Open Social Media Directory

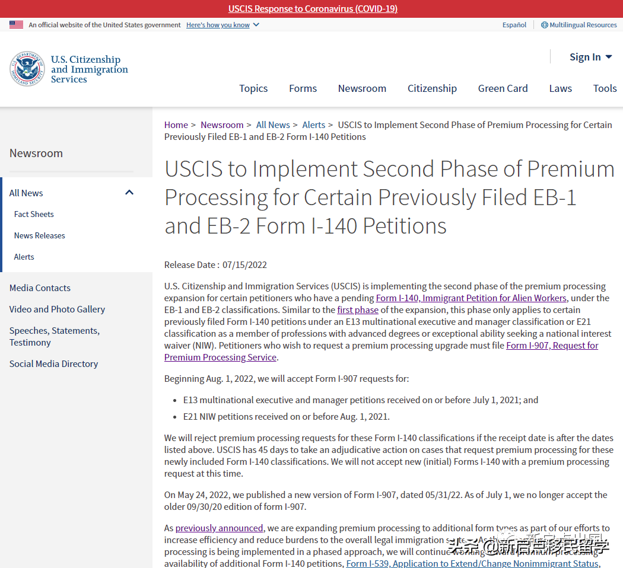click(x=53, y=364)
